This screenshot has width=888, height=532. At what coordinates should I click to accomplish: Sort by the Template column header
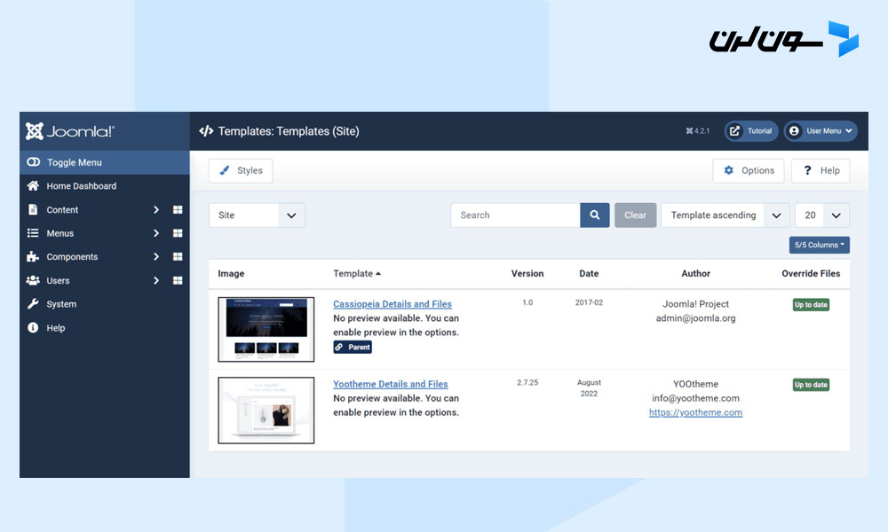[357, 274]
